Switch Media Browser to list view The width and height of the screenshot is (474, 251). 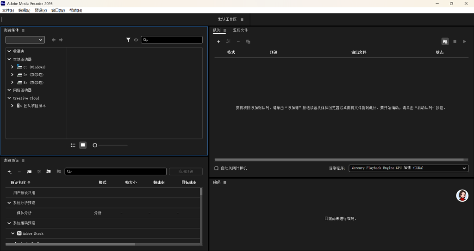tap(73, 145)
